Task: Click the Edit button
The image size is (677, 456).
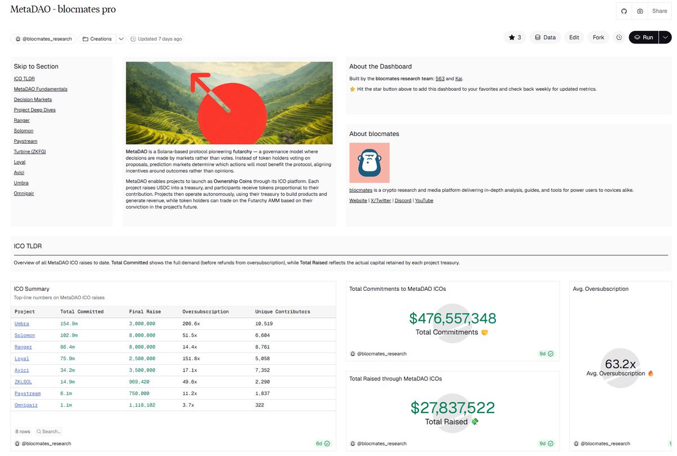Action: (x=574, y=37)
